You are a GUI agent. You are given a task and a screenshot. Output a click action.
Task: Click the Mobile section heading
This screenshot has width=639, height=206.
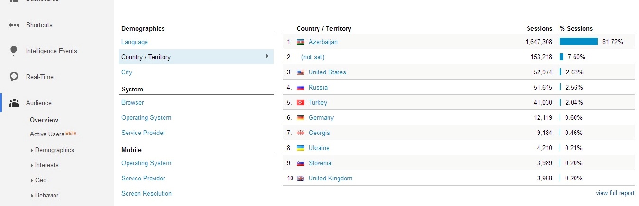click(x=131, y=150)
